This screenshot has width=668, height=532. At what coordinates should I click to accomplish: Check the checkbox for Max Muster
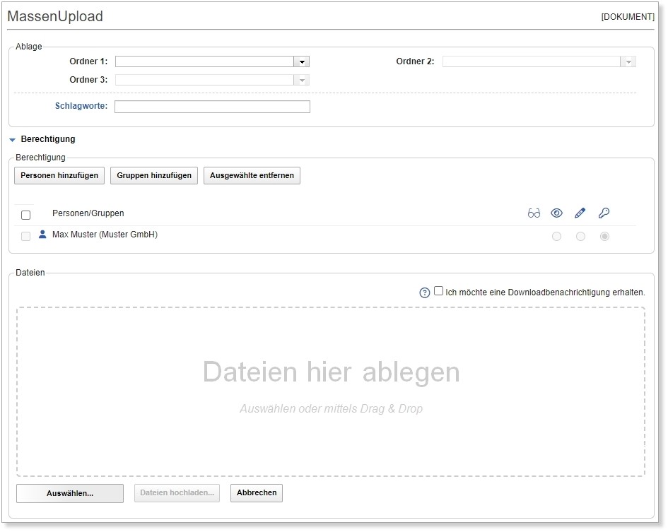point(27,236)
